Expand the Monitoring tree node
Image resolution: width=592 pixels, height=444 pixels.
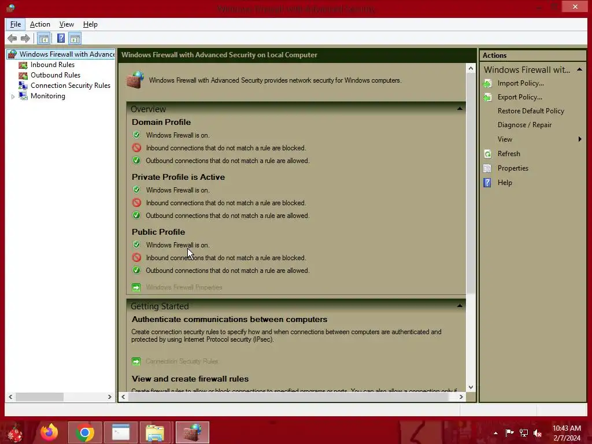tap(13, 97)
